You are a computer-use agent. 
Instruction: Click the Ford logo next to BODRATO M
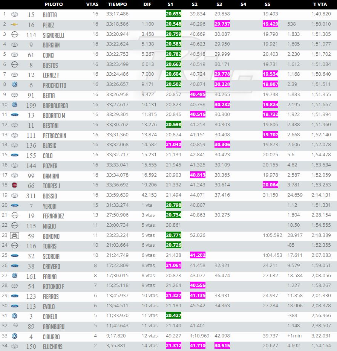point(15,115)
